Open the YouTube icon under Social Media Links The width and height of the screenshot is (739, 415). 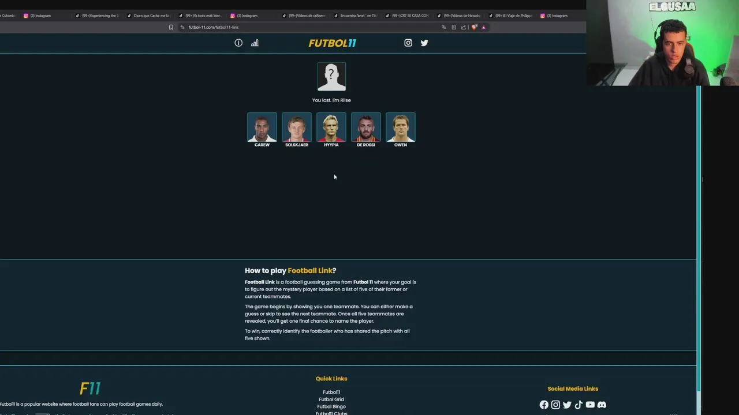click(x=590, y=405)
